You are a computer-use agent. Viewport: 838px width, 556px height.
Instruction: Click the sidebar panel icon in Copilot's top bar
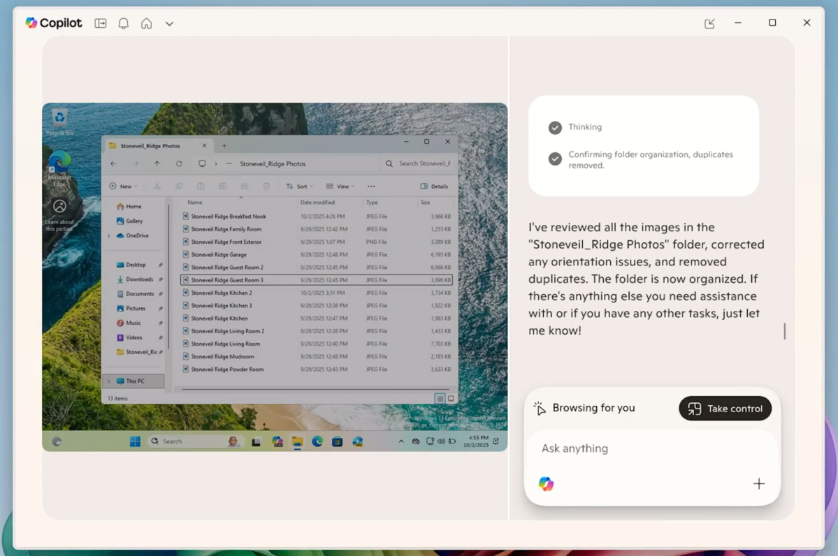[100, 23]
